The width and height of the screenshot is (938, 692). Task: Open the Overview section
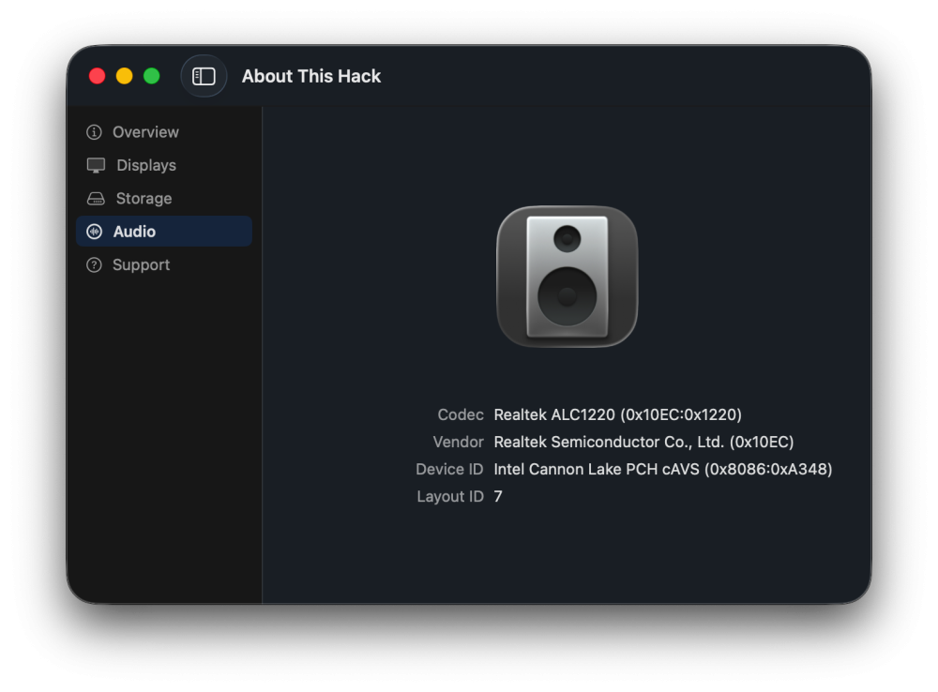click(164, 132)
